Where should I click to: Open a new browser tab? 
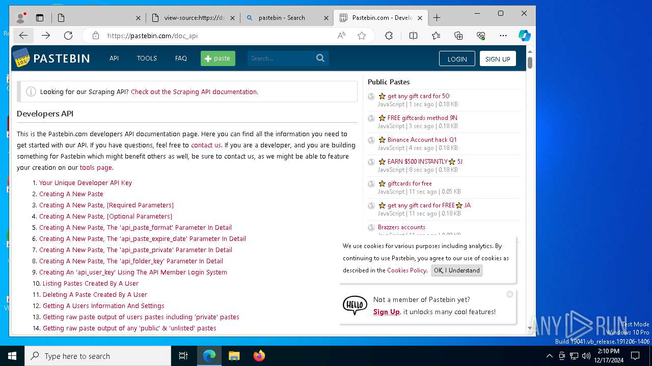coord(437,18)
